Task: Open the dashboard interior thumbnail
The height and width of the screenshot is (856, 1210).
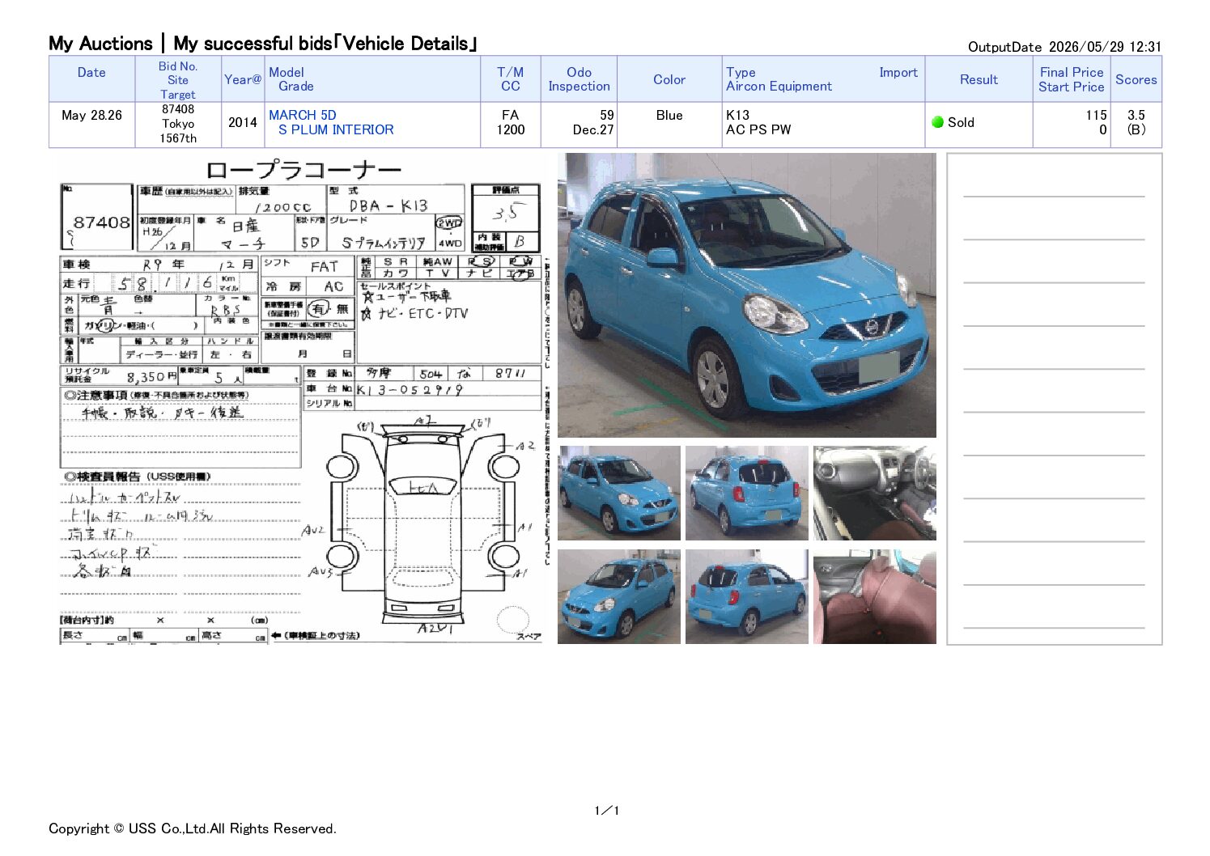Action: pyautogui.click(x=874, y=493)
